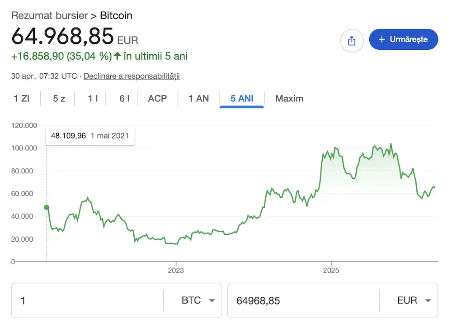
Task: Switch to the 6 l range tab
Action: coord(124,98)
